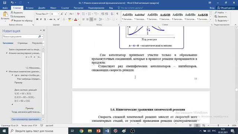
Task: Open the underline style dropdown arrow
Action: click(48, 19)
